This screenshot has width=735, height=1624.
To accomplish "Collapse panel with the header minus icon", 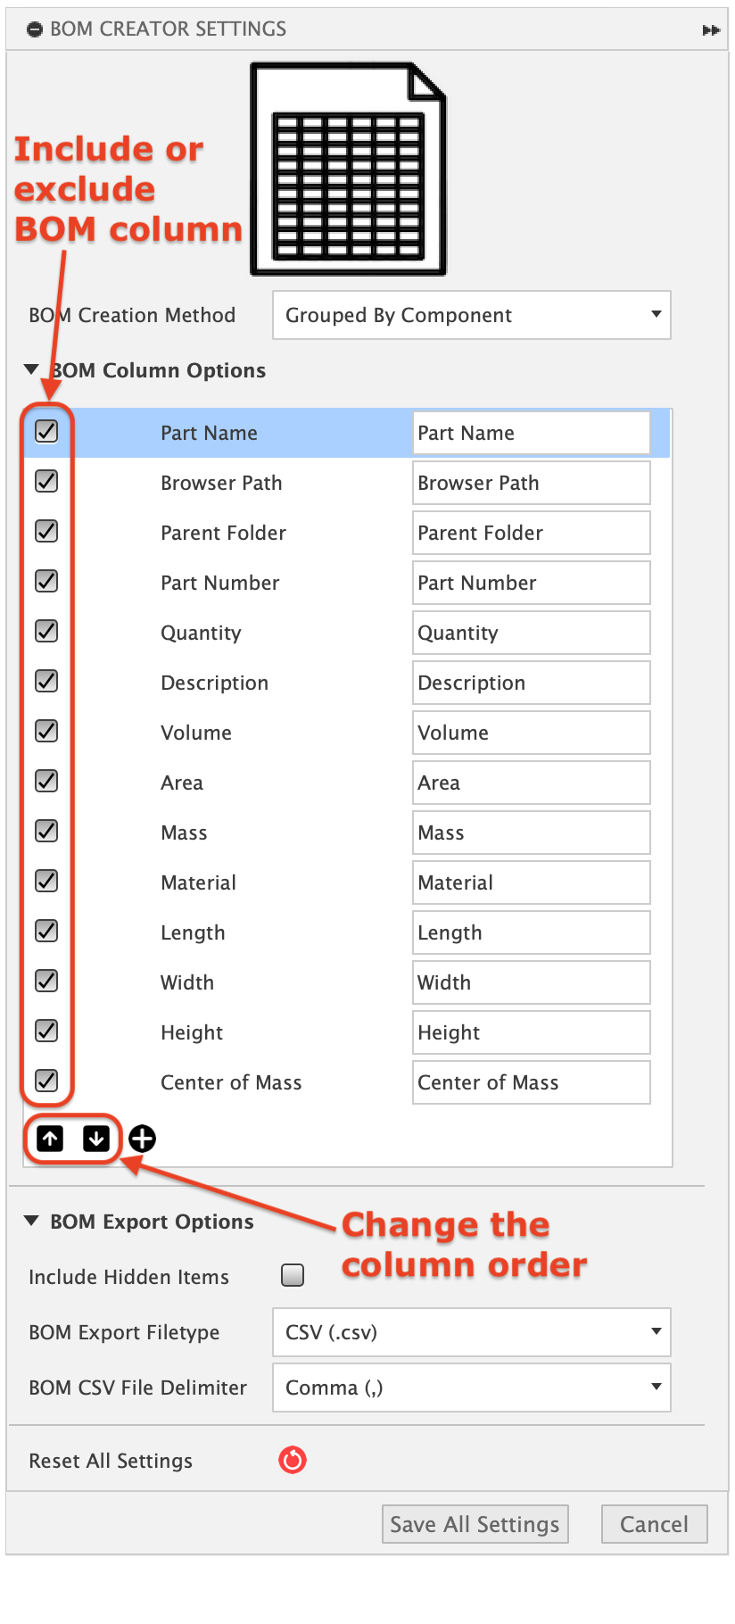I will [35, 30].
